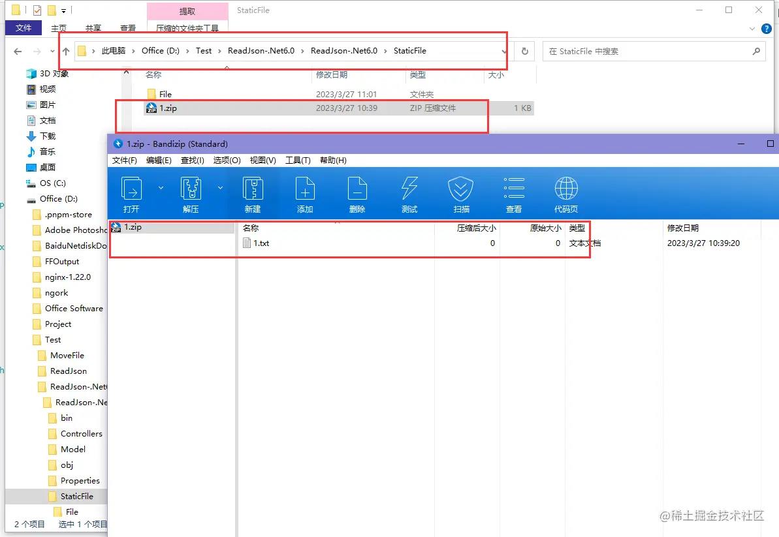Open the 主页 ribbon tab in Explorer

[x=59, y=28]
